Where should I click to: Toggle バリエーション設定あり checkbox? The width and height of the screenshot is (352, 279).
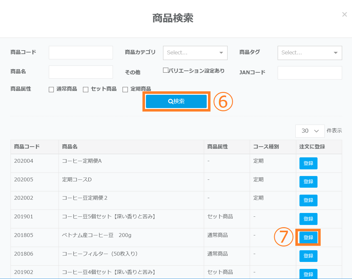(x=165, y=70)
